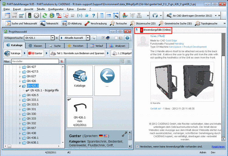Click the shopping cart toolbar icon

21,15
